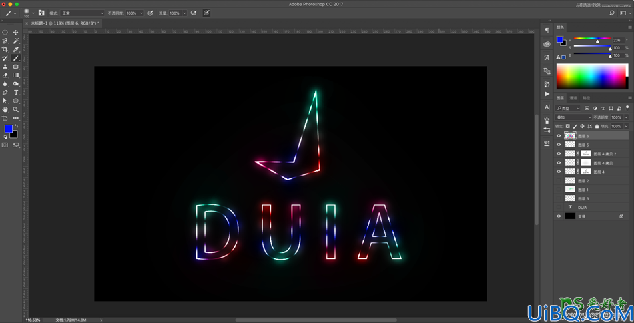This screenshot has width=634, height=323.
Task: Open the 流量 flow dropdown arrow
Action: coord(184,13)
